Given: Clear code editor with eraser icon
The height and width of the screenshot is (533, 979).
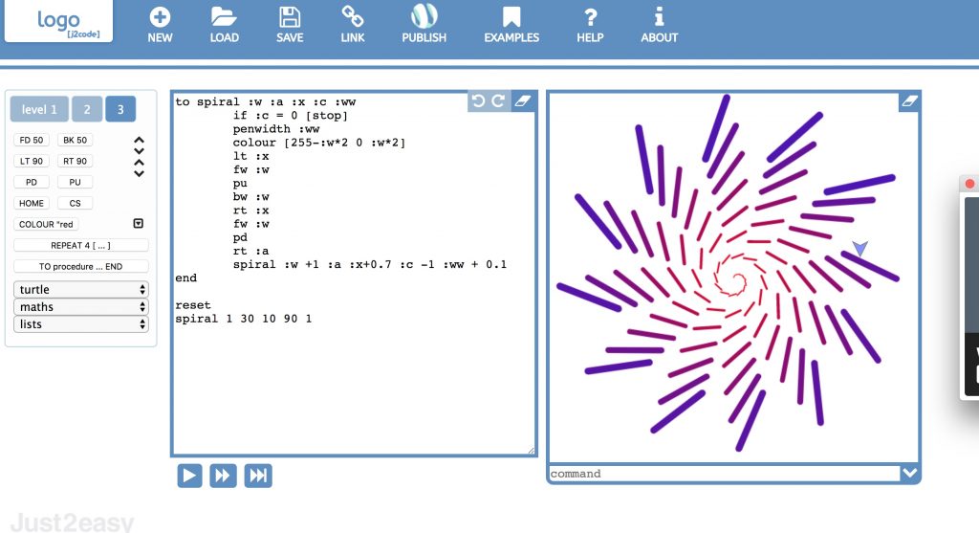Looking at the screenshot, I should pyautogui.click(x=523, y=101).
